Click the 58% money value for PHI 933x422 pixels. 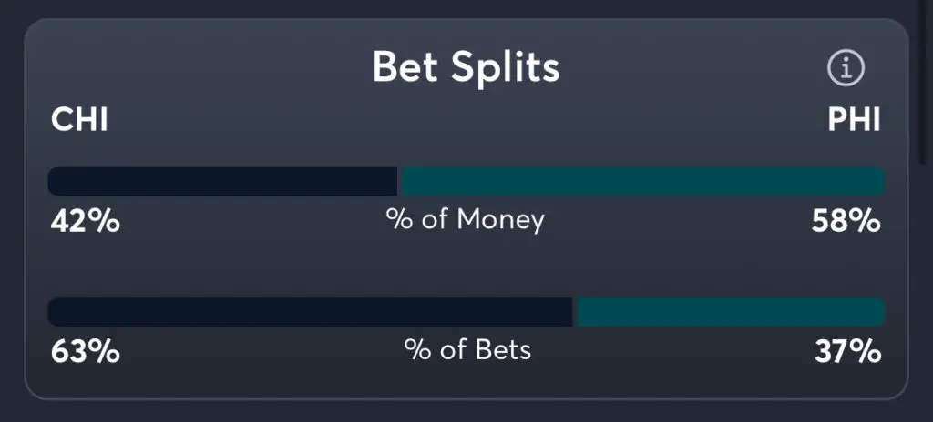[846, 221]
